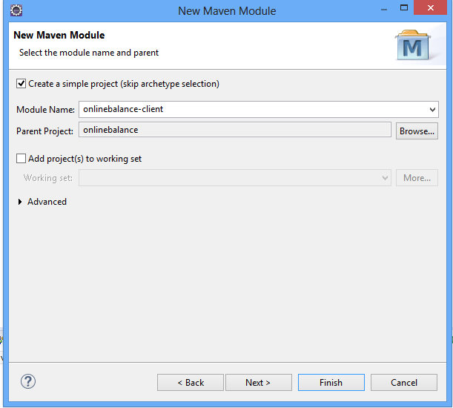Click the Browse... button for Parent Project
The width and height of the screenshot is (453, 408).
tap(417, 131)
